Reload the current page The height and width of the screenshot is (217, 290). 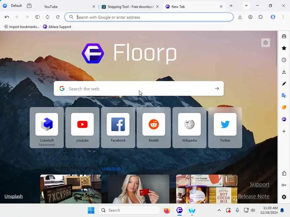tap(58, 17)
